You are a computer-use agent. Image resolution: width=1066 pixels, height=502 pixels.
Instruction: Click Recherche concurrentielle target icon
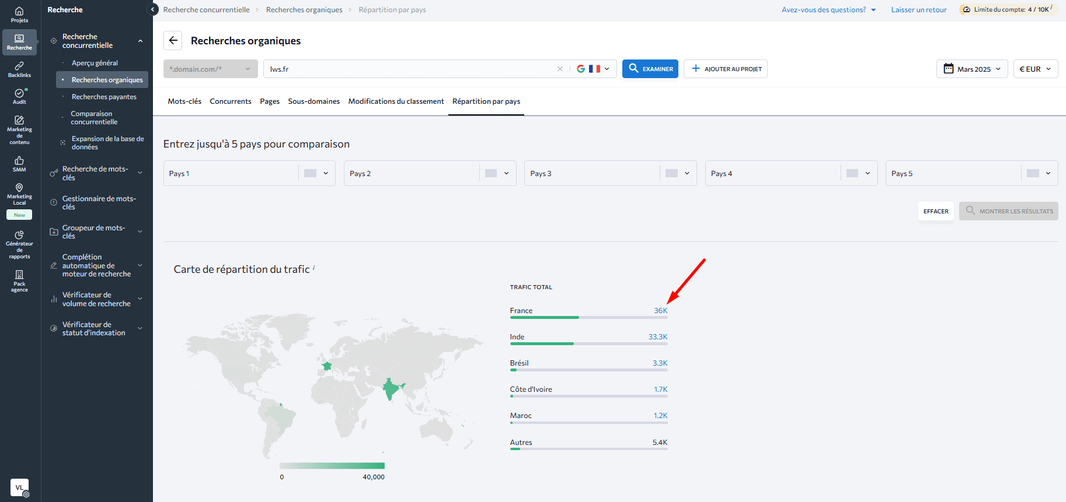54,41
